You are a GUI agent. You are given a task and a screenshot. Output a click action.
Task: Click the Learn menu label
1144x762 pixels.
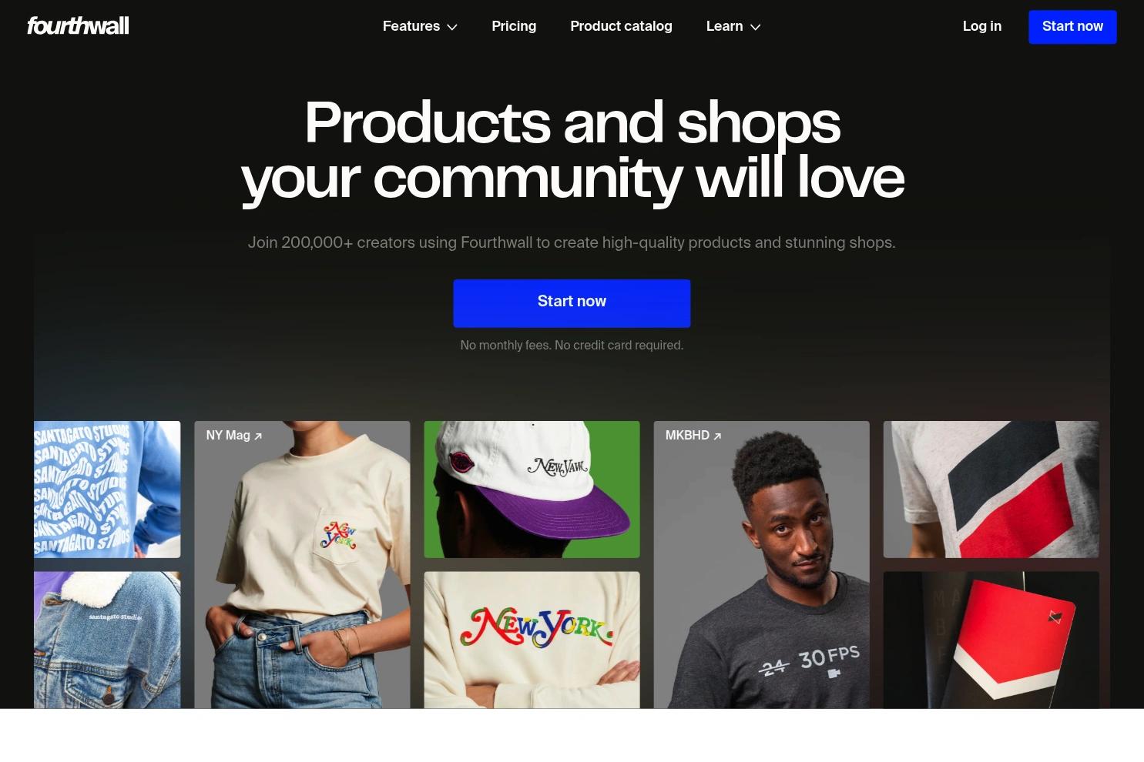(x=725, y=26)
